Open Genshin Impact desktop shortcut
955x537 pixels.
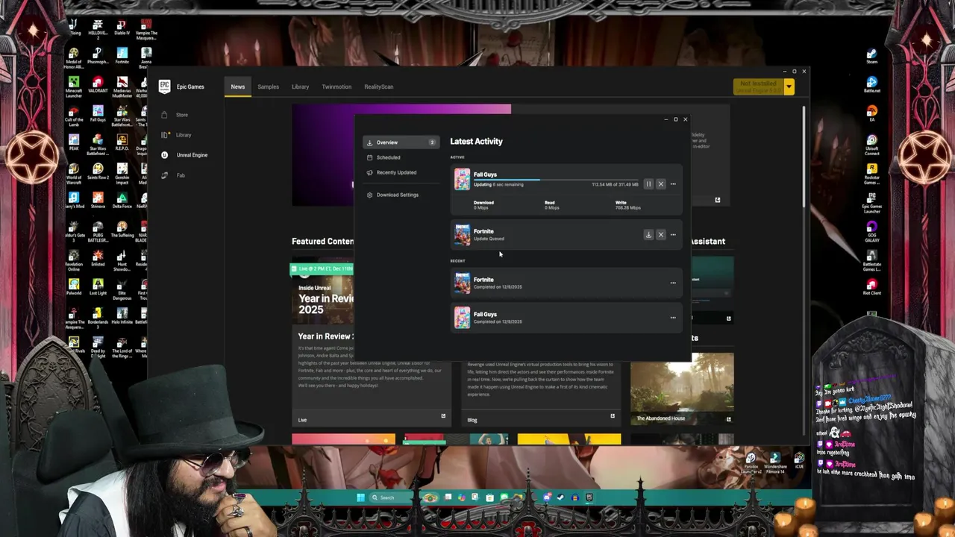point(121,173)
